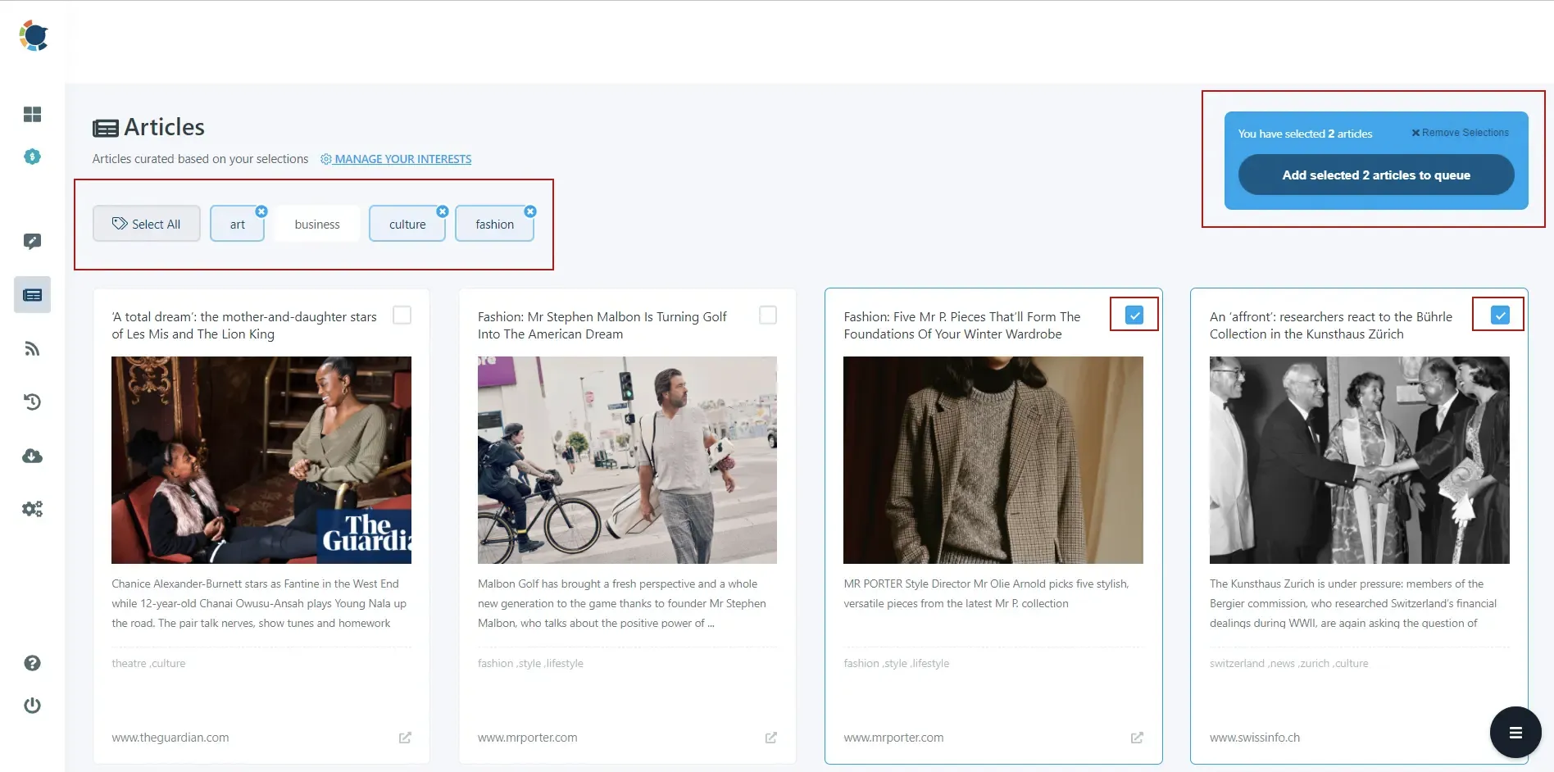
Task: Open settings via the gears icon
Action: point(33,508)
